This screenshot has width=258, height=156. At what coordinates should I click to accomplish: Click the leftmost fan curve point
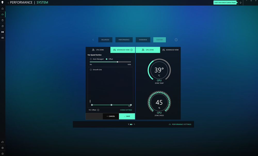[92, 105]
